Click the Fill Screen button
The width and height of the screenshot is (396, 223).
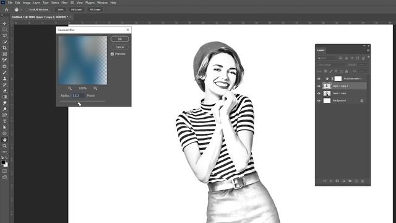[x=95, y=10]
